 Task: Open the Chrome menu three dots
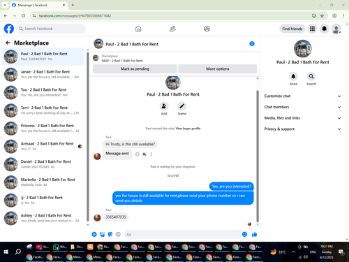[x=343, y=15]
